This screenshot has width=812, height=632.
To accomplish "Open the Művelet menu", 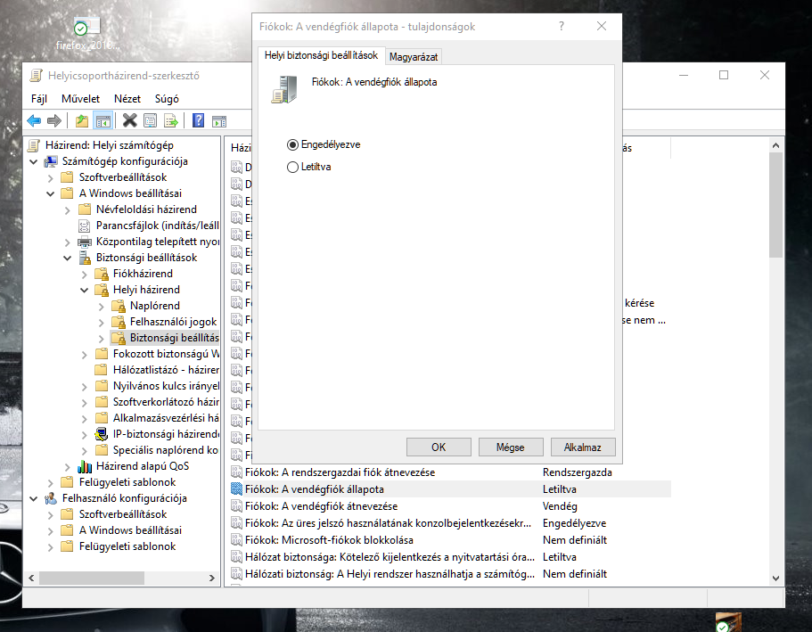I will [80, 99].
